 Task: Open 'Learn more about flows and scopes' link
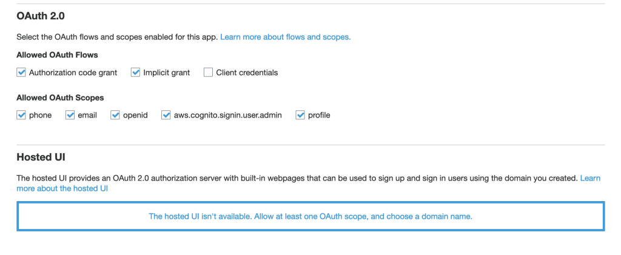pyautogui.click(x=285, y=37)
